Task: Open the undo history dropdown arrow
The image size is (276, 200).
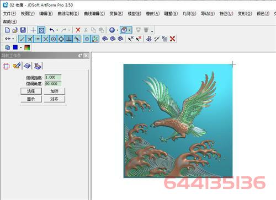Action: coord(57,30)
